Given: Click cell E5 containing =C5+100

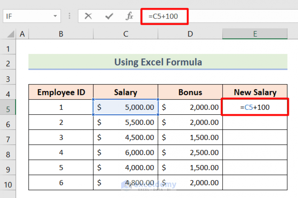Looking at the screenshot, I should 255,107.
